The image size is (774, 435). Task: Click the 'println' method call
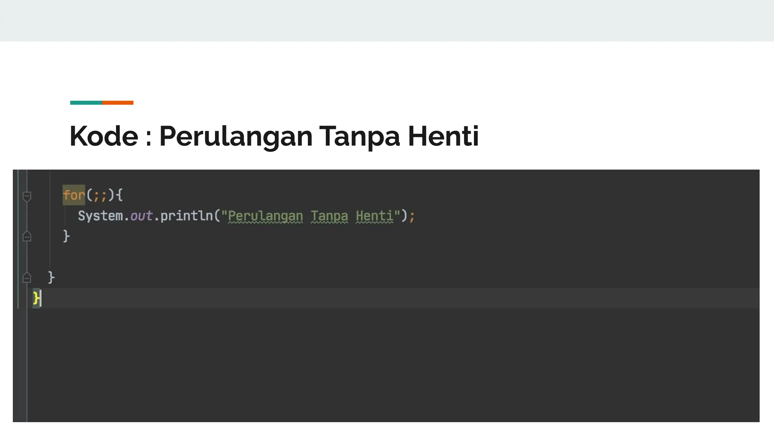coord(187,216)
